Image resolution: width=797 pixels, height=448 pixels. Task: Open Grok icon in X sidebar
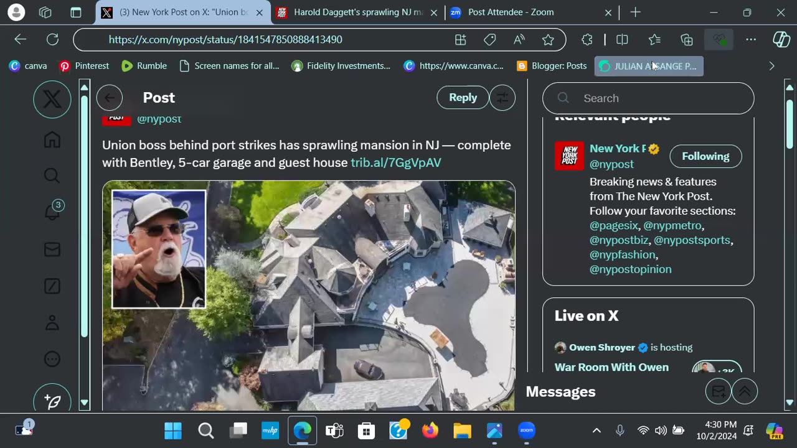[52, 286]
